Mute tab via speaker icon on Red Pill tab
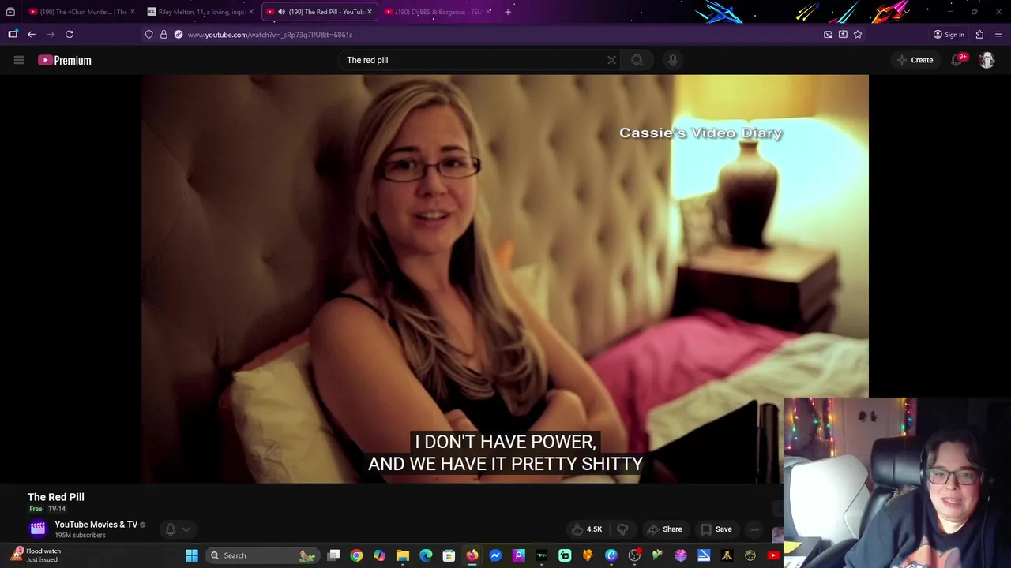 [x=281, y=12]
